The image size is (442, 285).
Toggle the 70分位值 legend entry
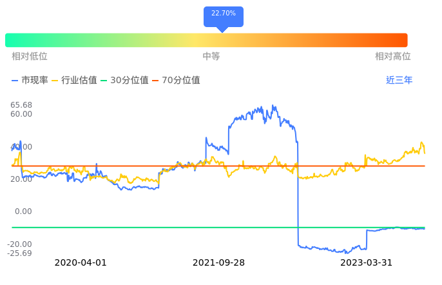pos(176,81)
